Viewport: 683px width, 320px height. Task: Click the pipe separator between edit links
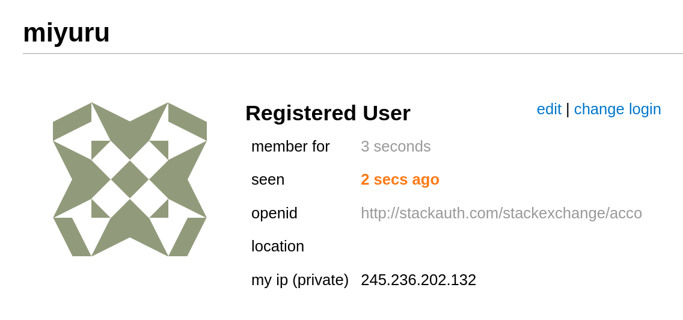(x=568, y=109)
